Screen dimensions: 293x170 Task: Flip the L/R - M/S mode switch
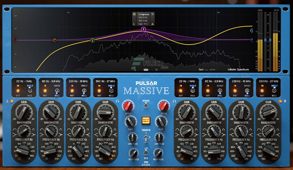click(146, 153)
